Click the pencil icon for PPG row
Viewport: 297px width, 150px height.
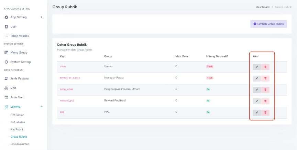(x=256, y=112)
